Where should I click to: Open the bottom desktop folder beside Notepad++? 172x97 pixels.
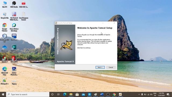click(x=14, y=82)
